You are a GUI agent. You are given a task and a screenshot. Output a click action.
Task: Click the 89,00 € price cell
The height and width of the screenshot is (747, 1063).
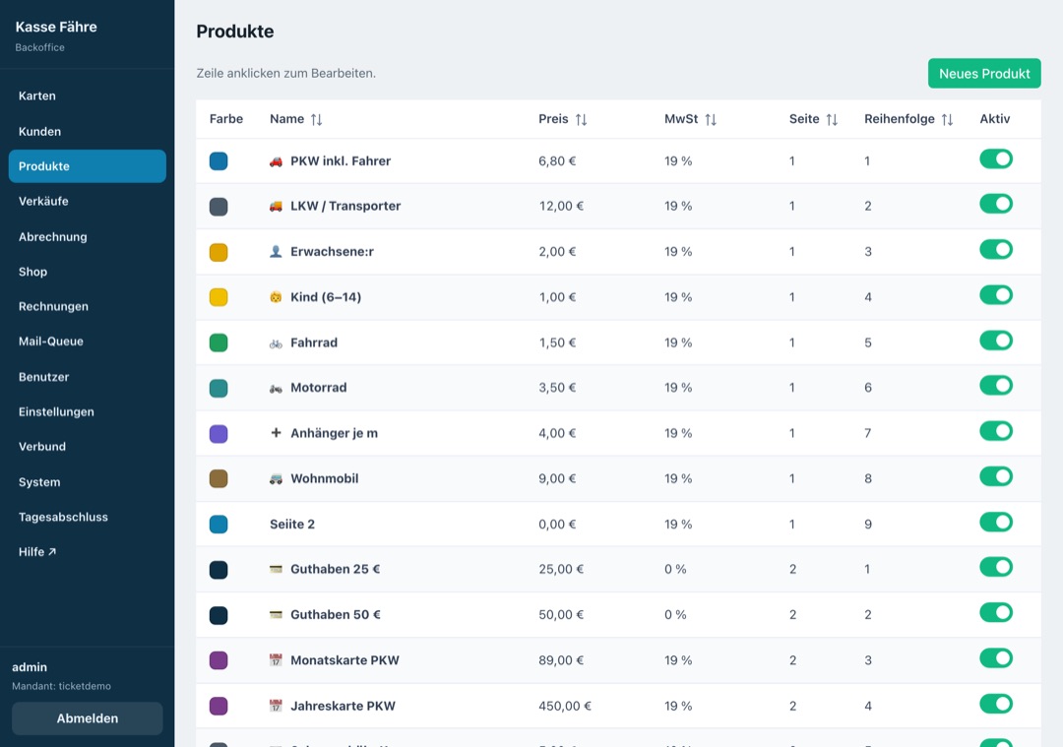coord(561,660)
